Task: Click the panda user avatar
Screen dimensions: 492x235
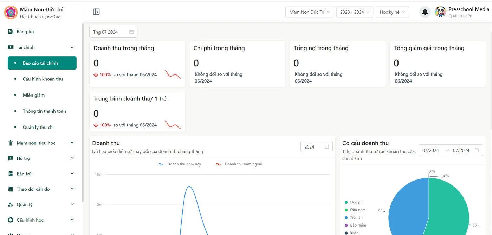Action: pos(440,12)
